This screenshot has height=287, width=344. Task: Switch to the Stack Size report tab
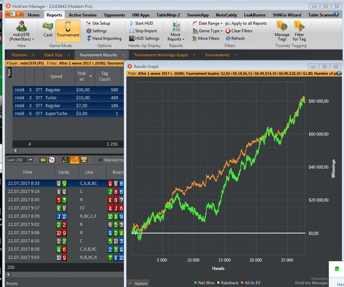click(x=53, y=55)
